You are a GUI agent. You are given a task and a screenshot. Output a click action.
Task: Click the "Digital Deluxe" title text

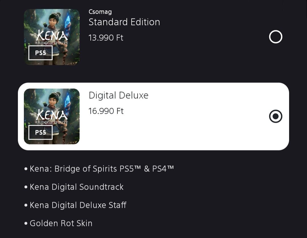tap(119, 95)
